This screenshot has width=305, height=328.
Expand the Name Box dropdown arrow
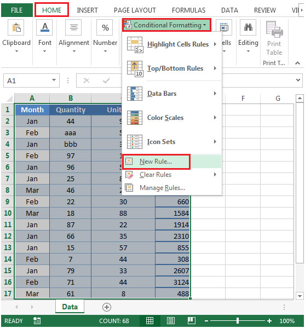tap(54, 80)
